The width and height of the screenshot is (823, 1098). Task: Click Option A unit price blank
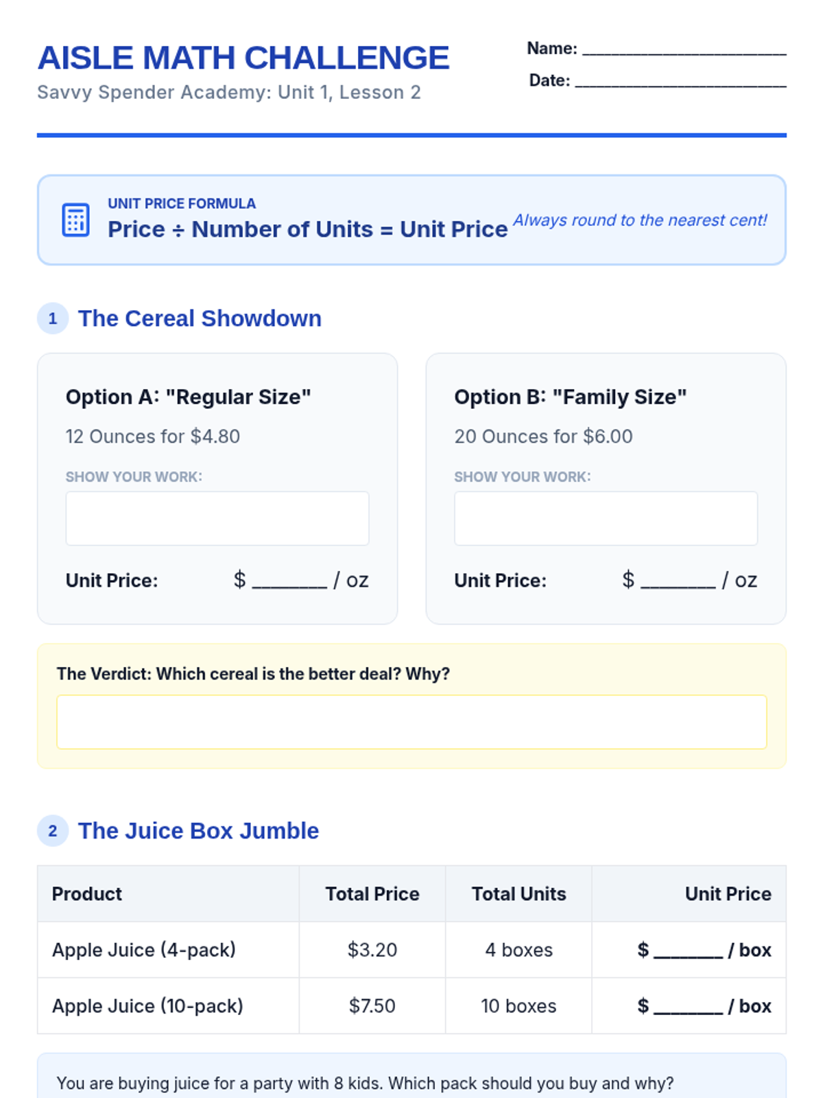tap(289, 582)
